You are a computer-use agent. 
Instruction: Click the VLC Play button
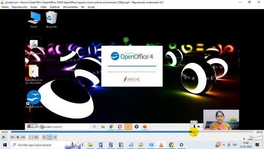tap(4, 137)
